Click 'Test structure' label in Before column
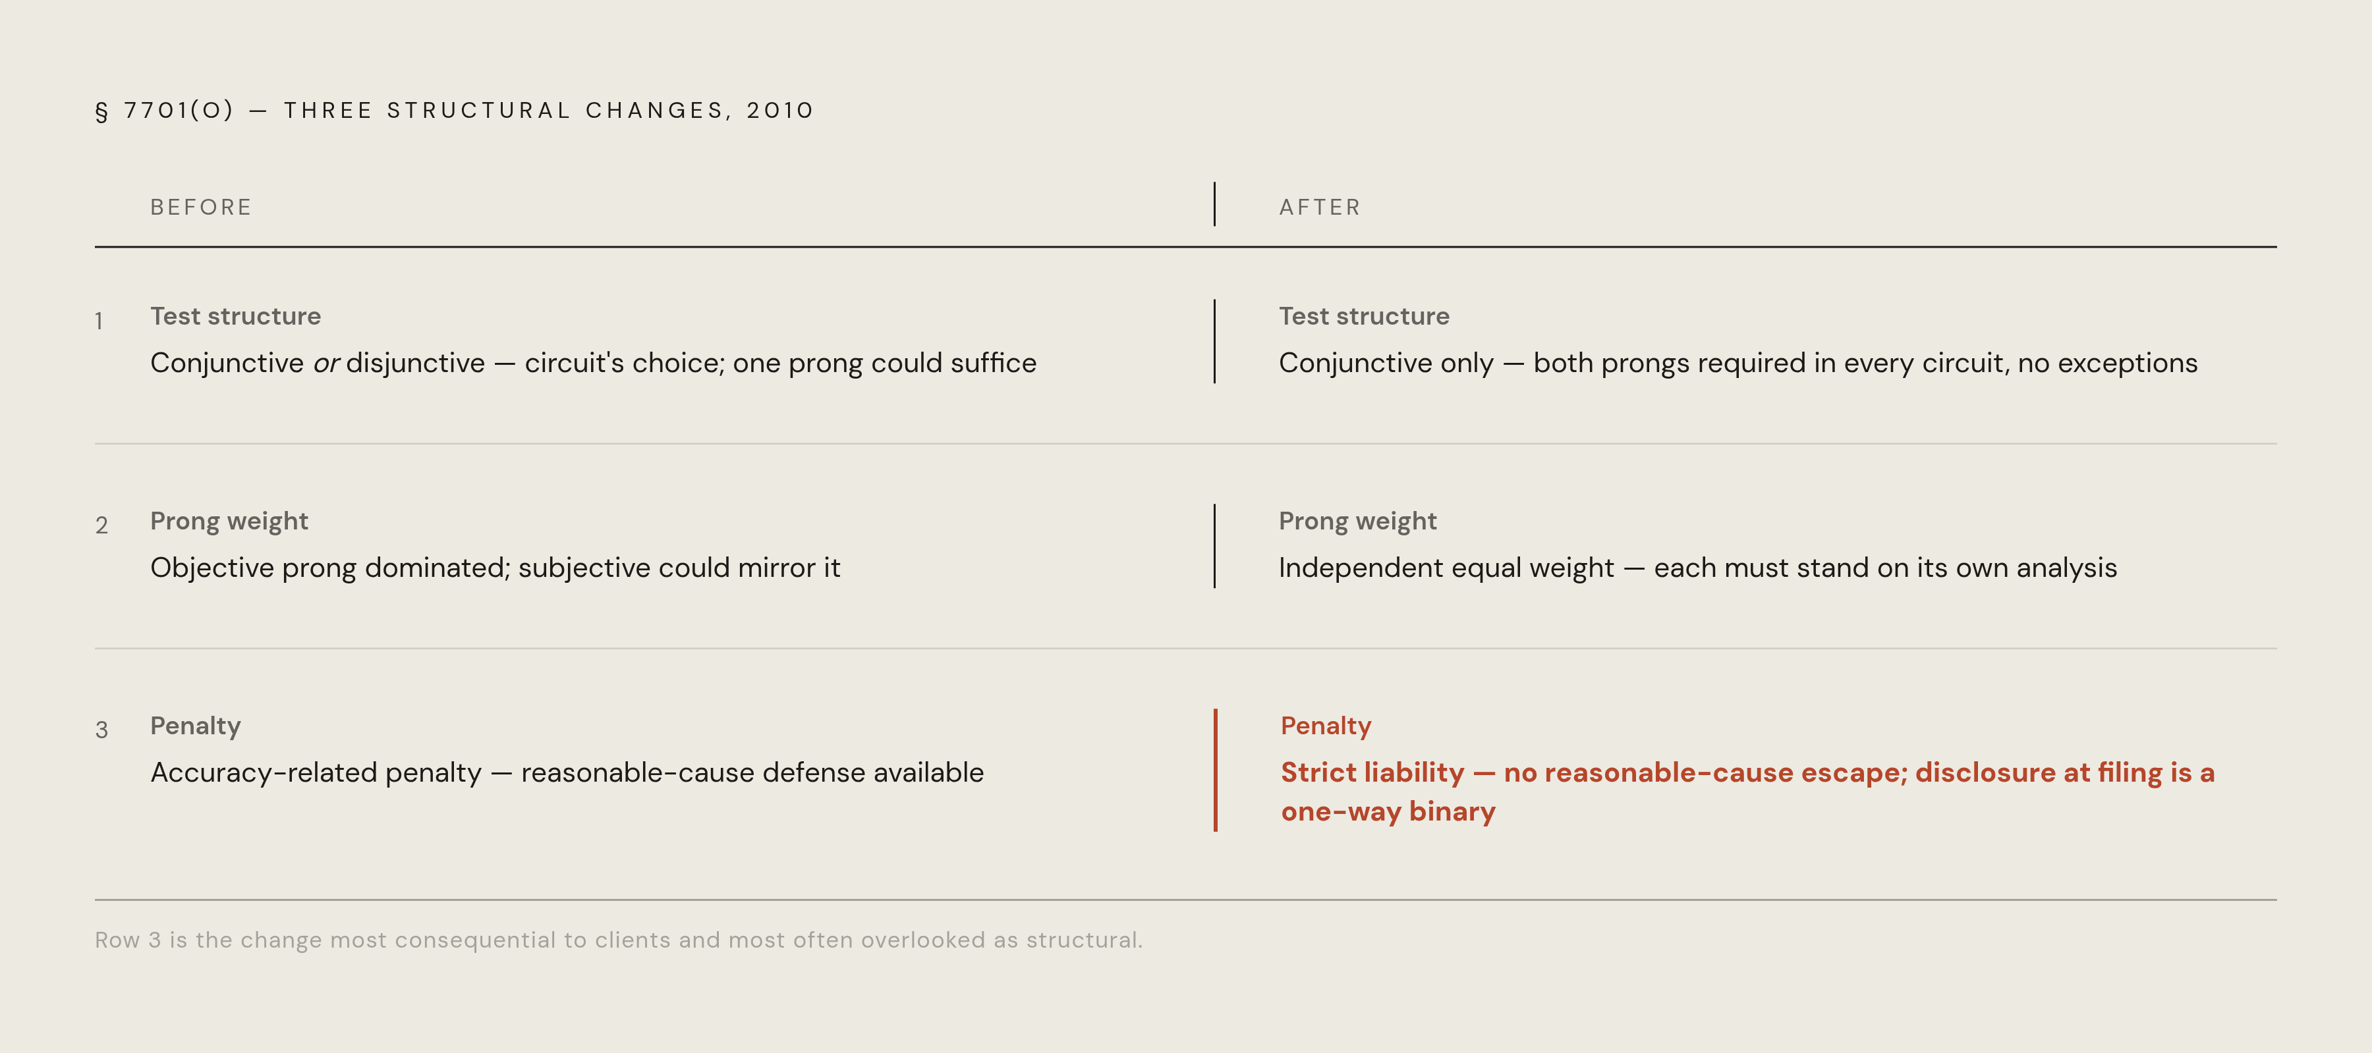The height and width of the screenshot is (1053, 2372). point(236,315)
